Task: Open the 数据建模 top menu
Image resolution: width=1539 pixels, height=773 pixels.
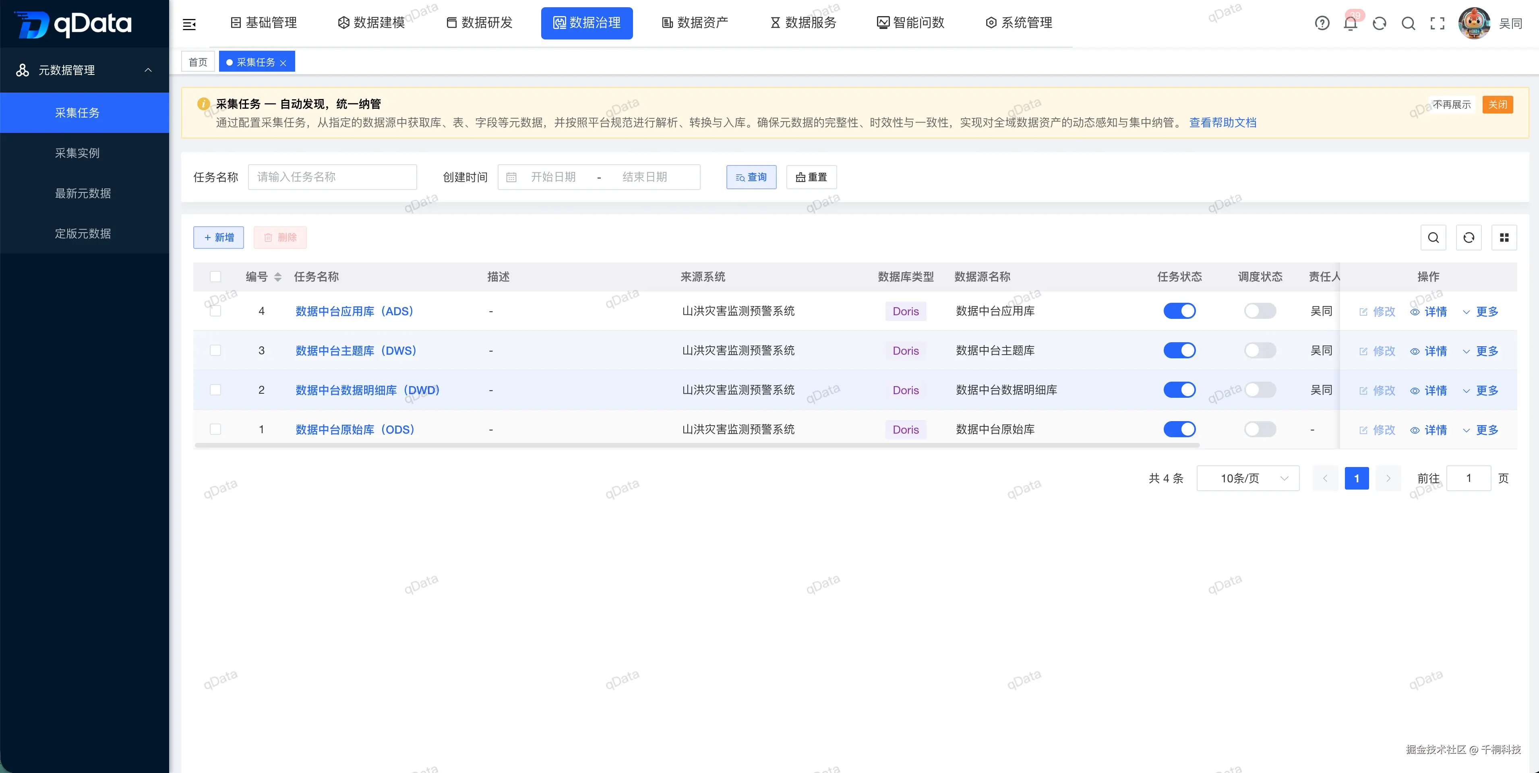Action: [x=371, y=23]
